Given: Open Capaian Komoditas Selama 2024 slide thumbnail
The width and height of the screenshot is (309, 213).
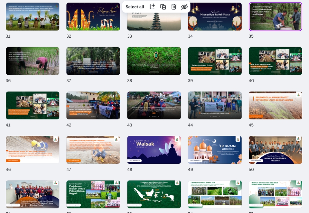Looking at the screenshot, I should click(215, 194).
